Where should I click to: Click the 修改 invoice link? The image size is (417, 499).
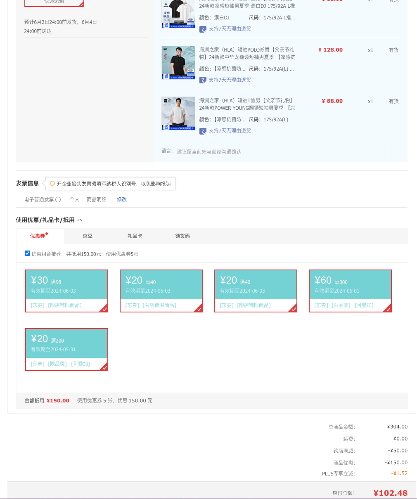coord(122,199)
